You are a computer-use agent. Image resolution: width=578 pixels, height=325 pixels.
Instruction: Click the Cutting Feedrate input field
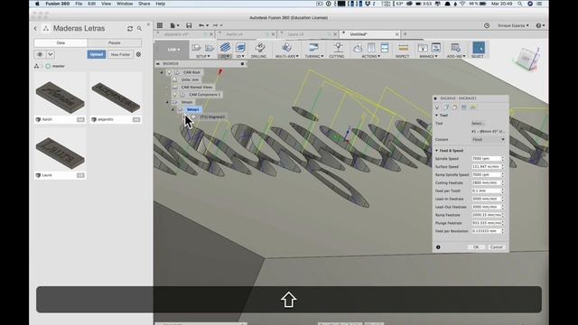[x=487, y=182]
